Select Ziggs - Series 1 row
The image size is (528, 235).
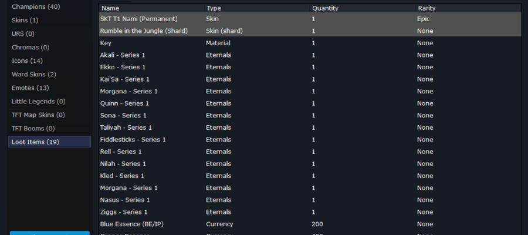[310, 212]
